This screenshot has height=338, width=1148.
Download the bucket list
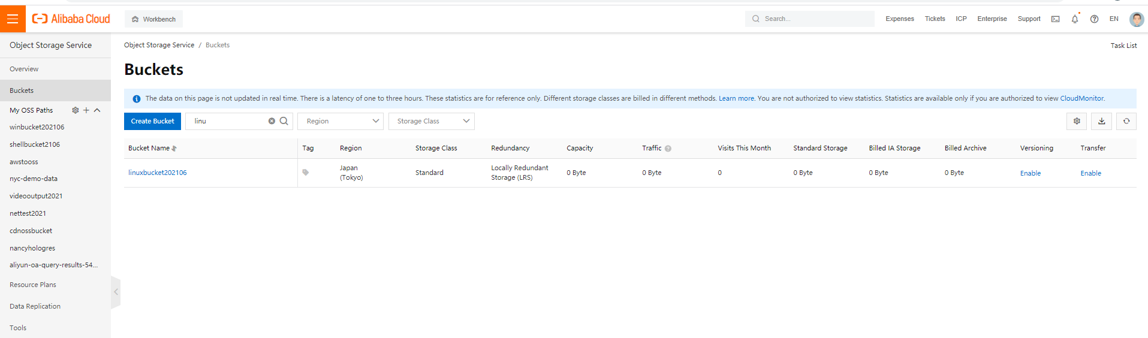point(1102,121)
